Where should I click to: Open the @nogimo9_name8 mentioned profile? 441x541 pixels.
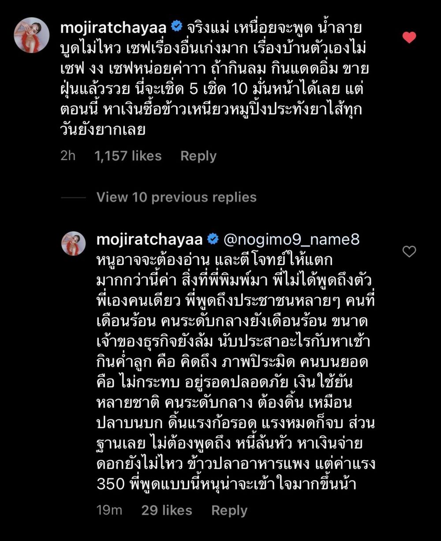pos(292,240)
